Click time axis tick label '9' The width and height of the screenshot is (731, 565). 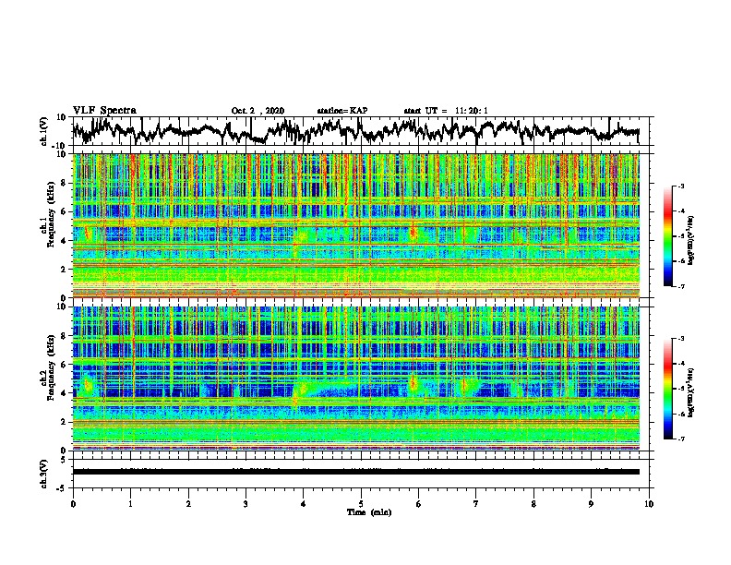[591, 504]
